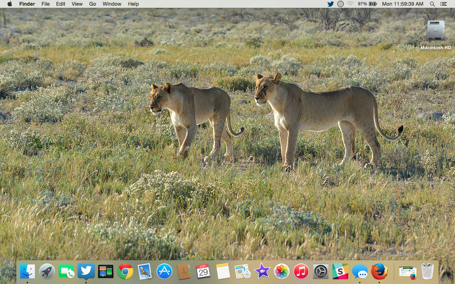Launch iMovie star icon in Dock

pos(262,272)
